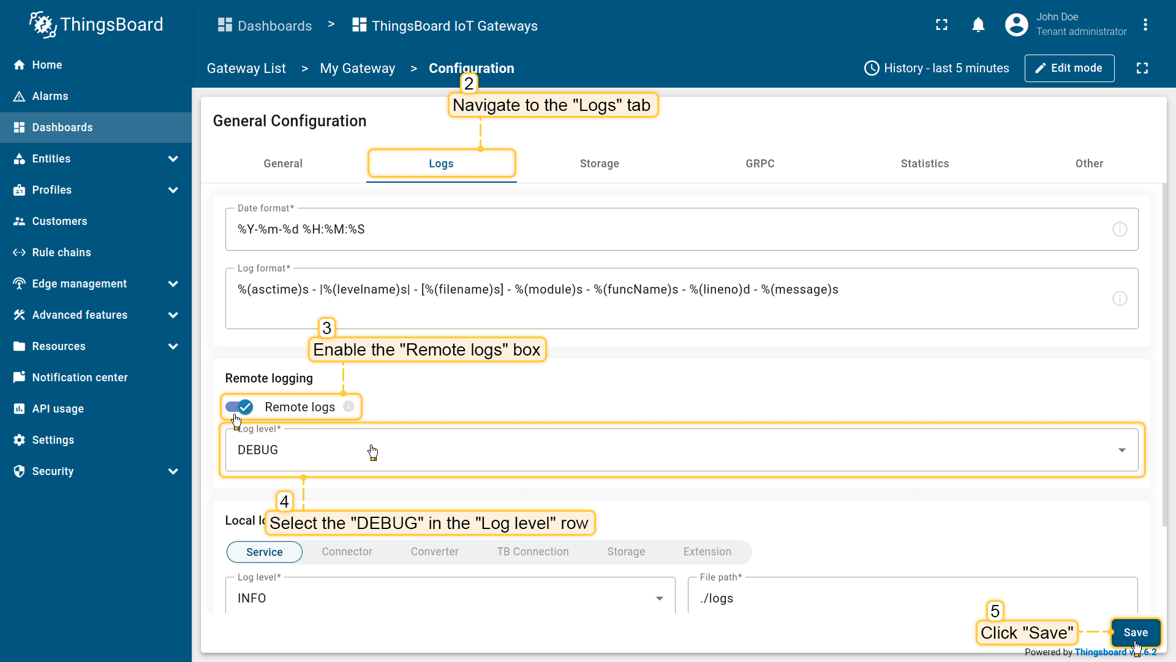Click the Remote logs info icon
The image size is (1176, 662).
click(349, 406)
